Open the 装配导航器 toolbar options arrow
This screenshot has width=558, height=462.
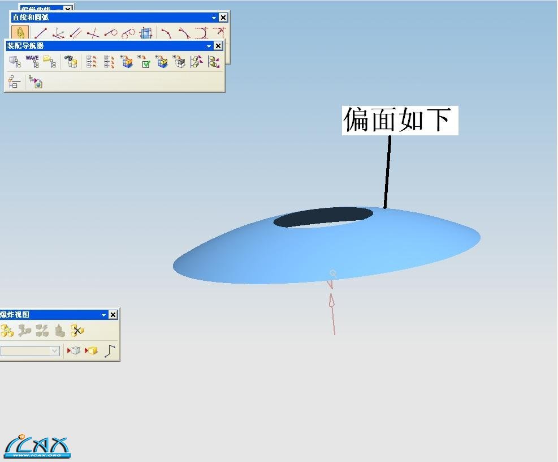click(209, 46)
